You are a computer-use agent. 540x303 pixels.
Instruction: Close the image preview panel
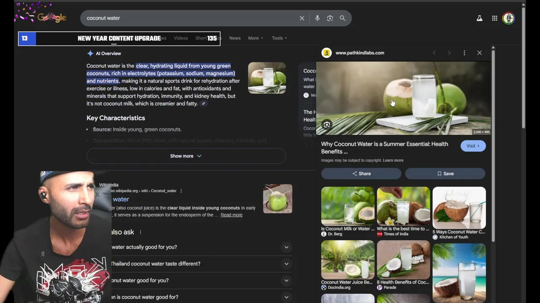click(x=479, y=53)
